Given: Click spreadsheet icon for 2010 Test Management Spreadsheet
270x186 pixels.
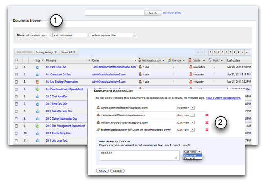Looking at the screenshot, I should (x=37, y=126).
